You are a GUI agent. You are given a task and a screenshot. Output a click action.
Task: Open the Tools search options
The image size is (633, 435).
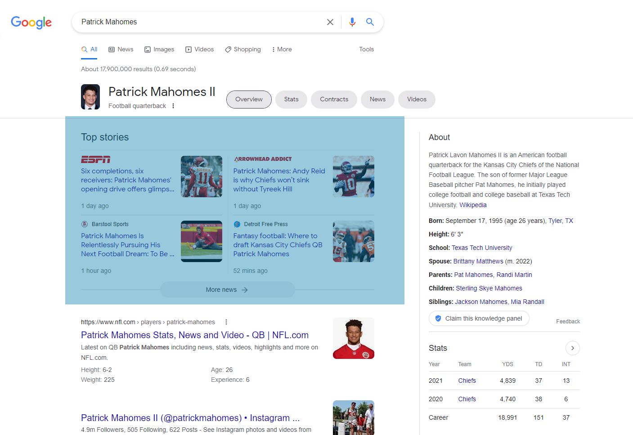366,49
